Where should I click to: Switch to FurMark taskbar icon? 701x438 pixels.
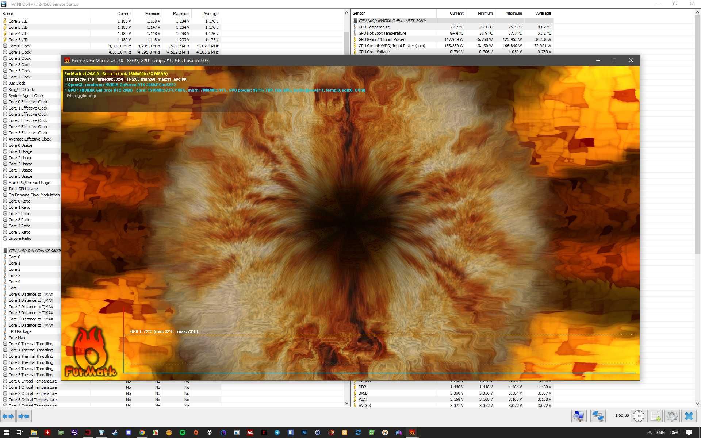[x=412, y=433]
